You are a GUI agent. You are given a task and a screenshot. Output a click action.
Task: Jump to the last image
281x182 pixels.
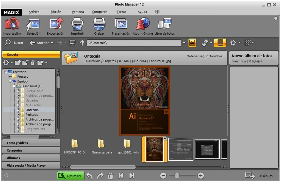[x=131, y=176]
